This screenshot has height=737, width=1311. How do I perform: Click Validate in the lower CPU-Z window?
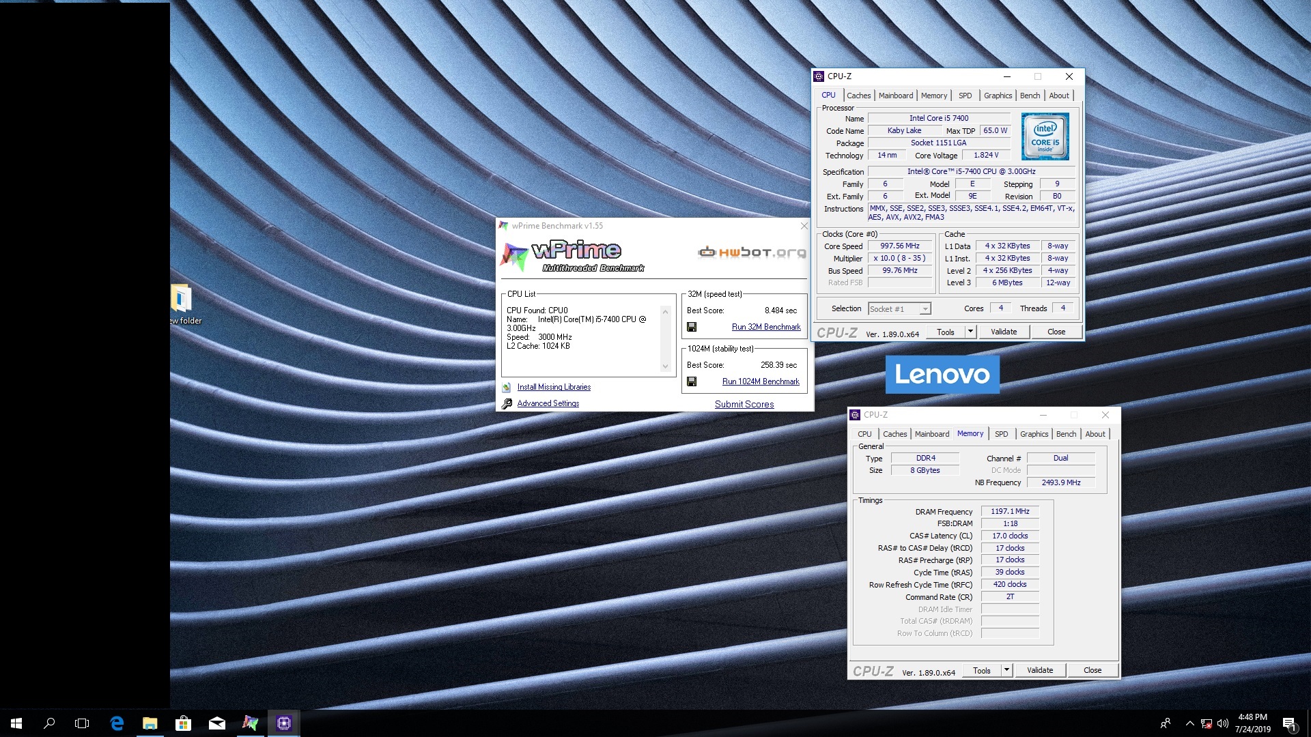(x=1040, y=670)
